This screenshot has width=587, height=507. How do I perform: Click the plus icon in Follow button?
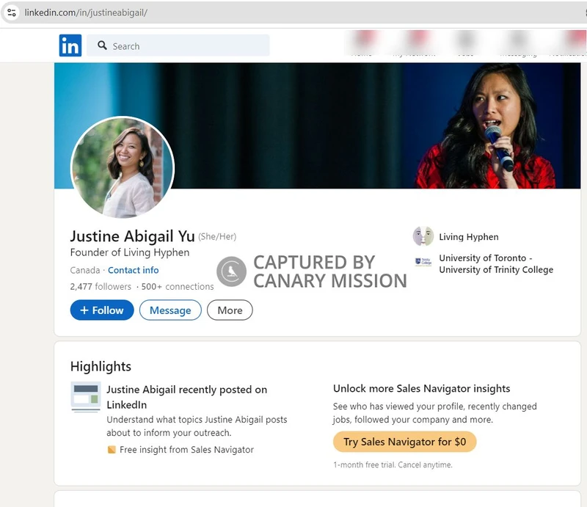(x=84, y=310)
